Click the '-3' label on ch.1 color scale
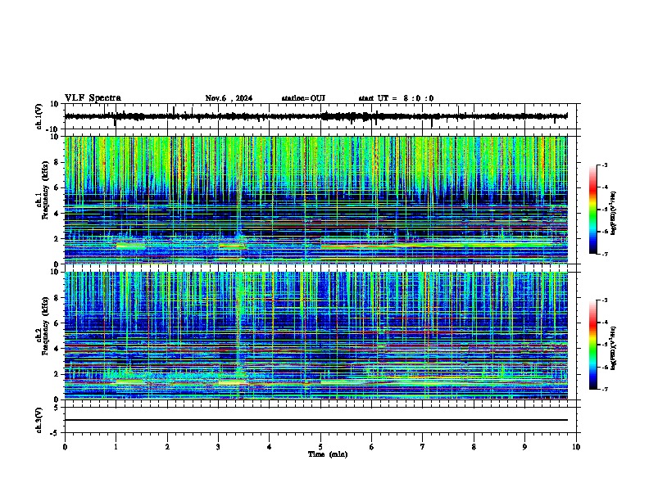This screenshot has width=649, height=501. pyautogui.click(x=605, y=165)
